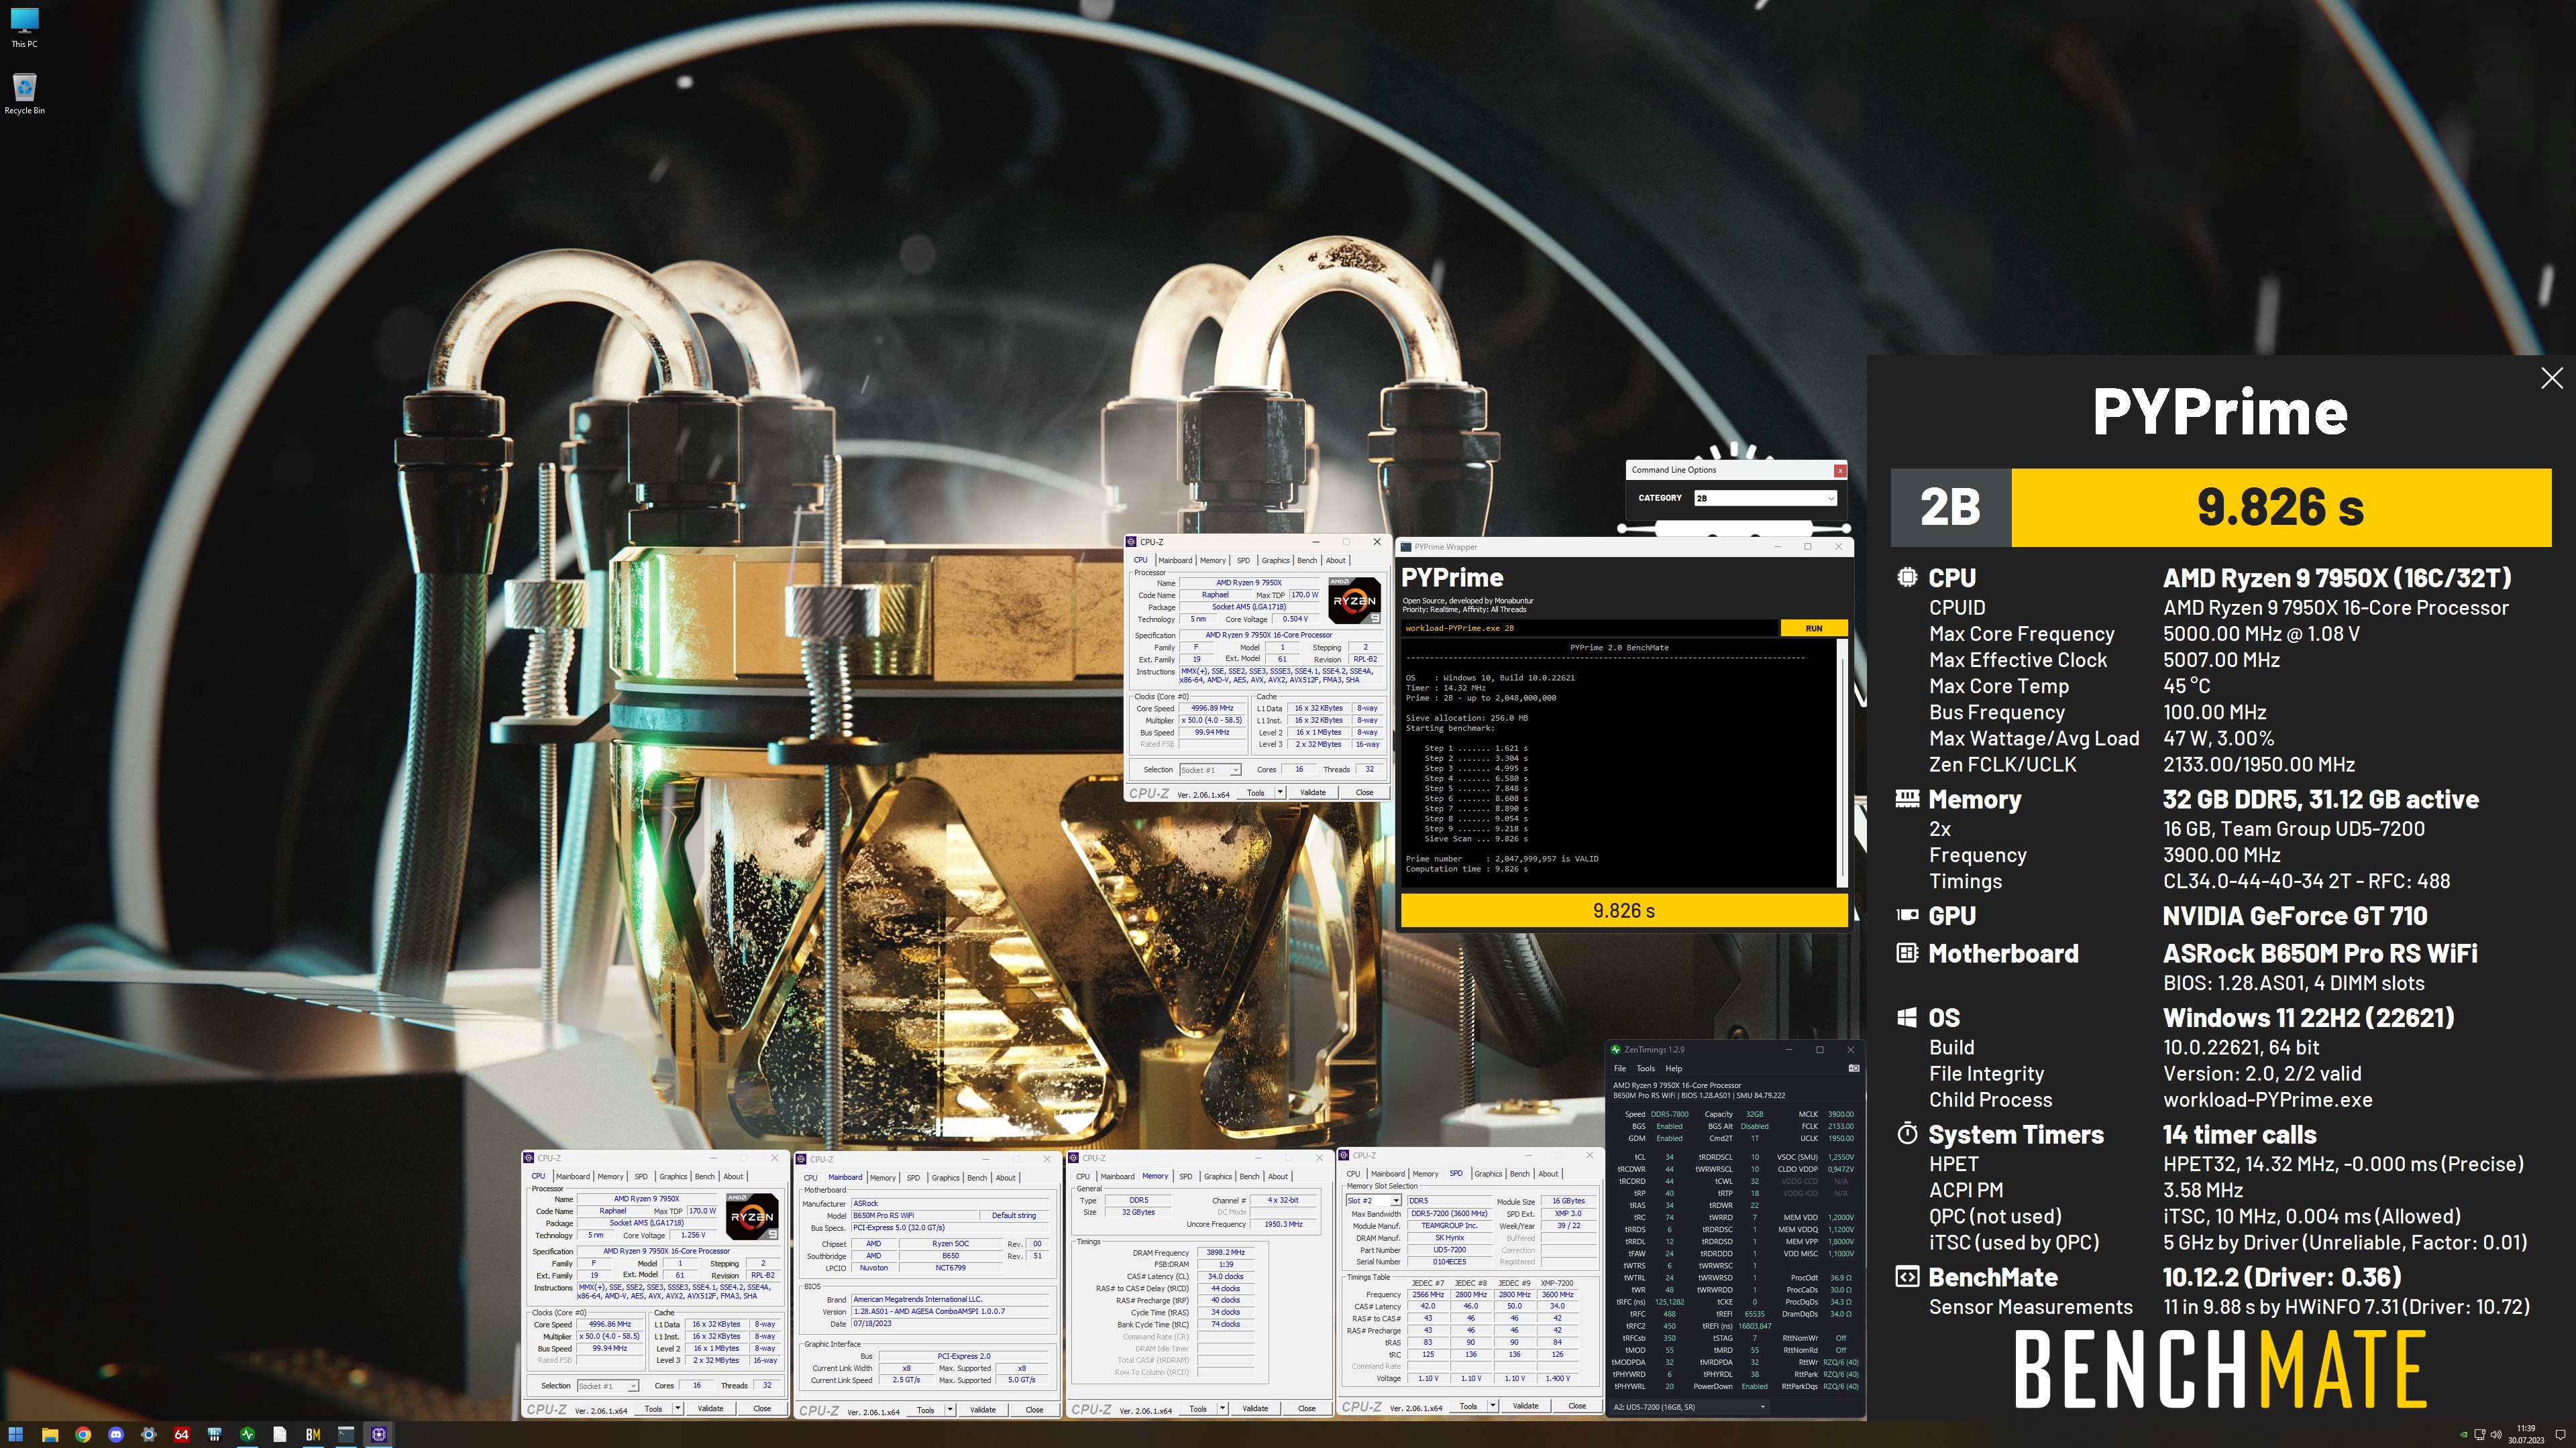Click the Ryzen logo in bottom-left CPU-Z window
2576x1448 pixels.
point(752,1216)
